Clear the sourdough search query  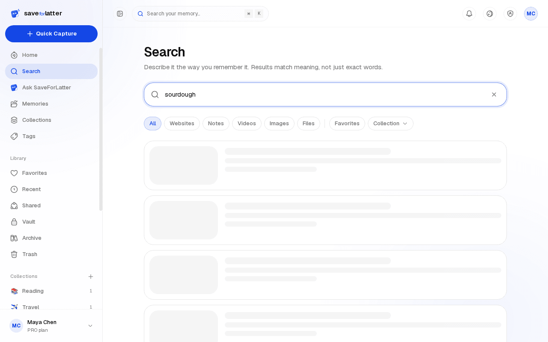tap(494, 94)
